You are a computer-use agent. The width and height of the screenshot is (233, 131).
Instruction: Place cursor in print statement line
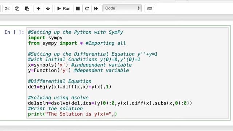(72, 114)
